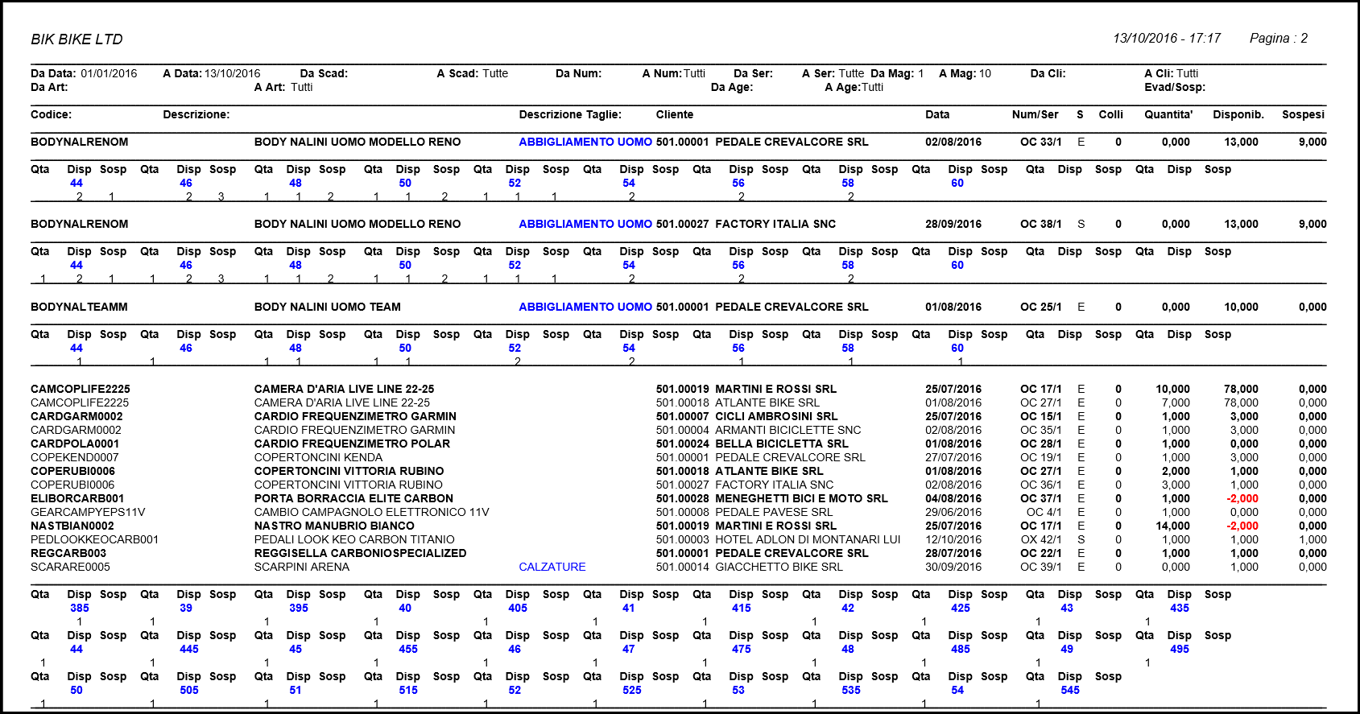Select customer MENEGHETTI BICI E MOTO SRL

tap(800, 499)
